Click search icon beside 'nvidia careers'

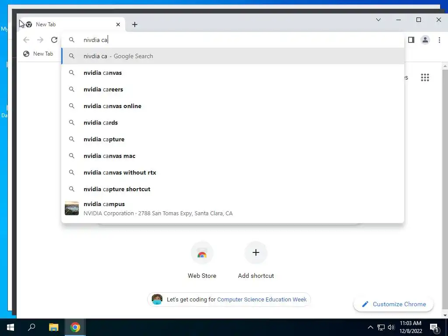72,89
